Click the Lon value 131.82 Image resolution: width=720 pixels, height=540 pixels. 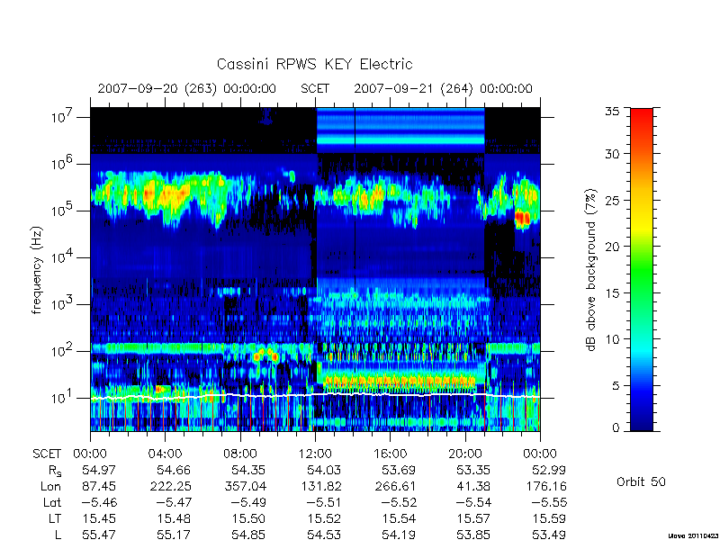click(x=319, y=486)
